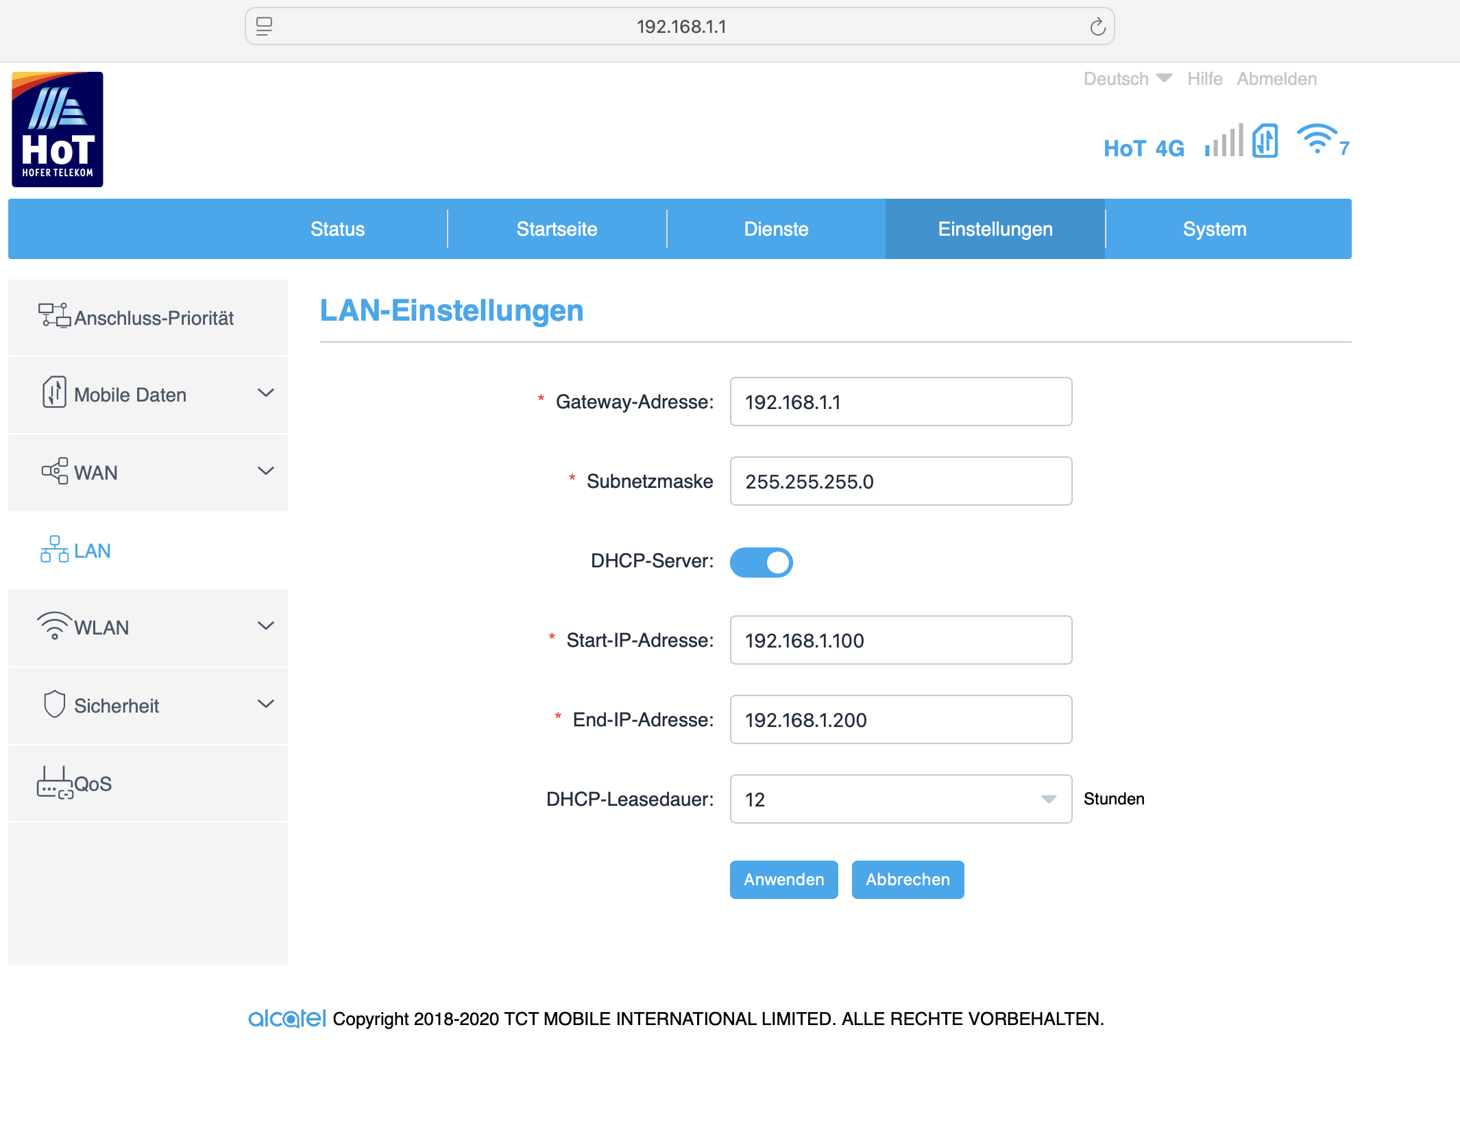Click the mobile data transfer status icon
Image resolution: width=1460 pixels, height=1121 pixels.
[1265, 141]
